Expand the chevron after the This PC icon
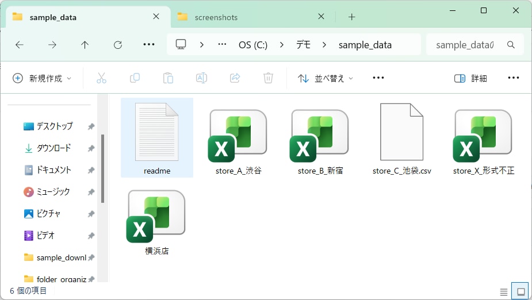Viewport: 532px width, 300px height. click(202, 45)
